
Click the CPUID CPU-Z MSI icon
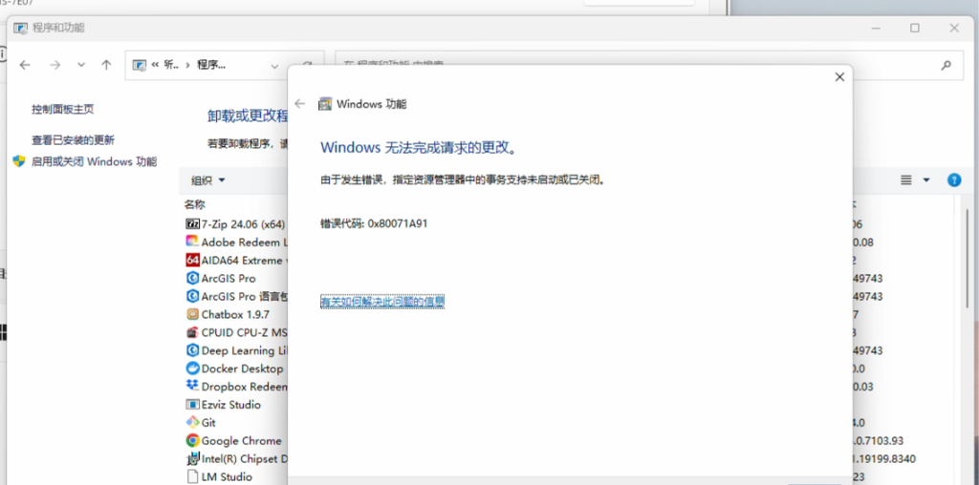192,332
